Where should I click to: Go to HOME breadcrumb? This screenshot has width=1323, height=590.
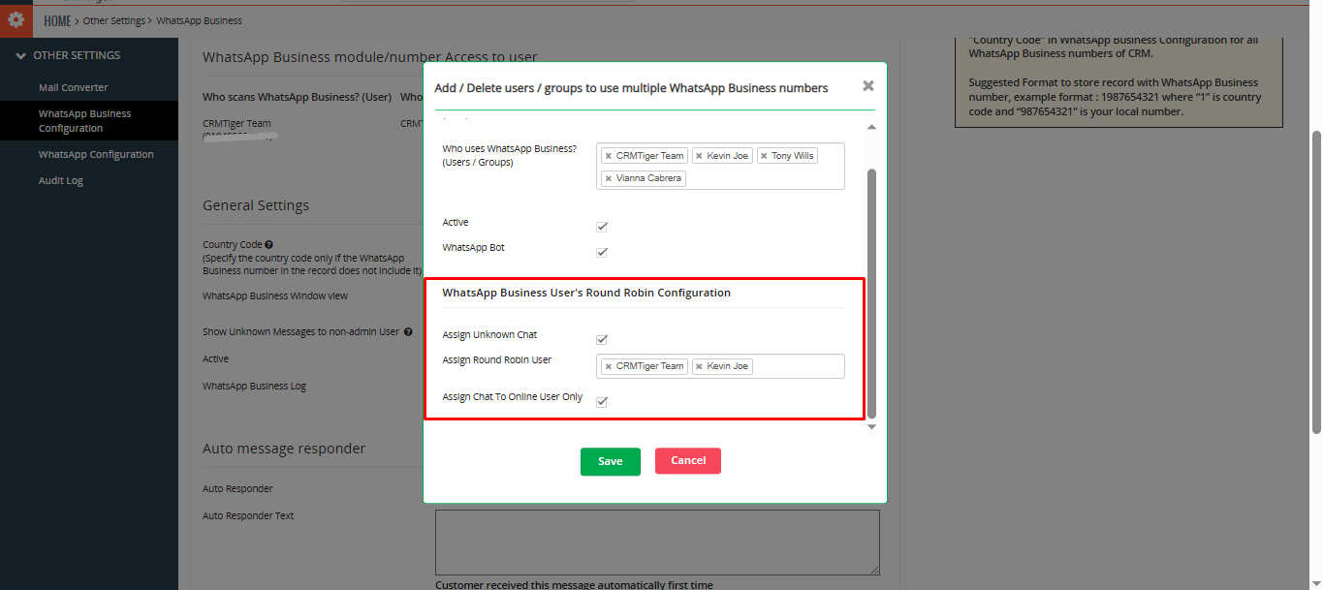pyautogui.click(x=57, y=20)
